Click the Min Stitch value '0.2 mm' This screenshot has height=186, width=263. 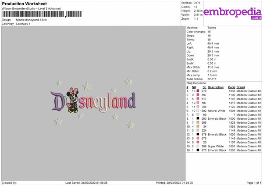pos(212,71)
